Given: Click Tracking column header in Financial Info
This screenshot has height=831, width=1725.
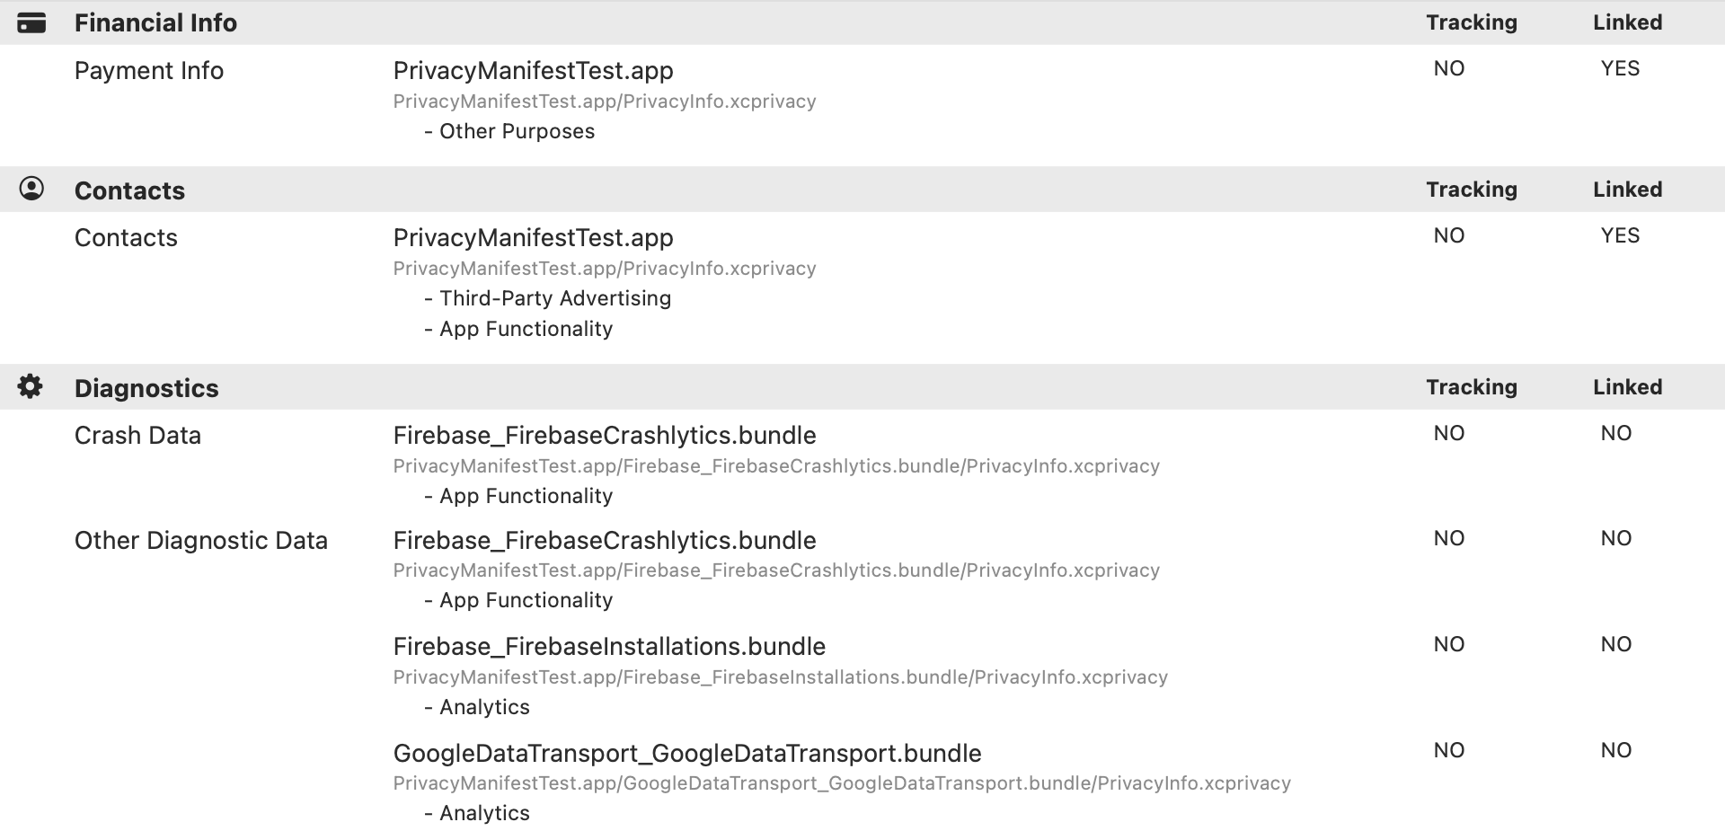Looking at the screenshot, I should (x=1472, y=22).
